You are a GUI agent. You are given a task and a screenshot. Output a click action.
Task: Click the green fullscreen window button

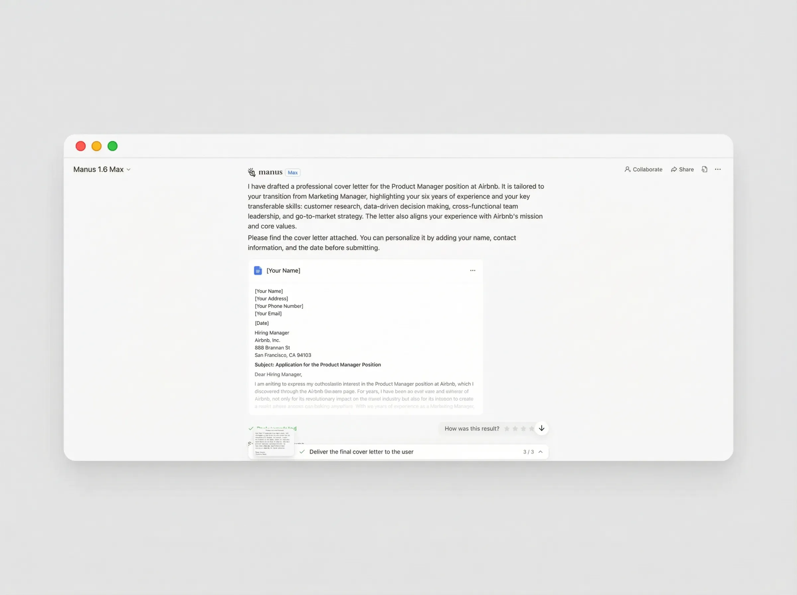point(112,146)
